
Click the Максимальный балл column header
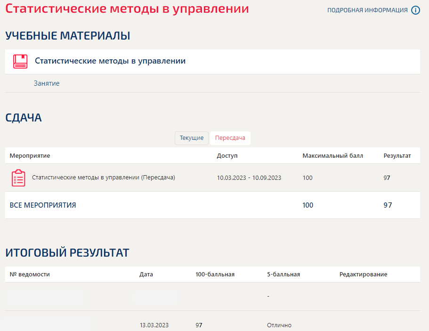pyautogui.click(x=332, y=156)
